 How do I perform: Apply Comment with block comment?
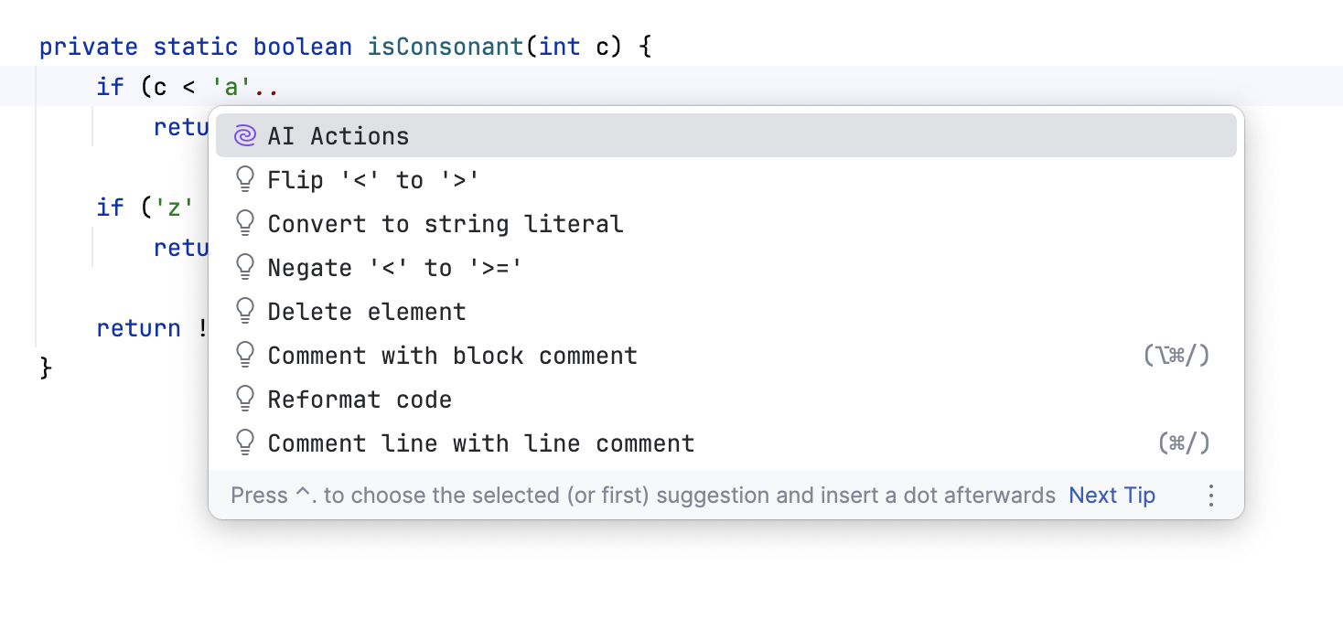pos(452,355)
